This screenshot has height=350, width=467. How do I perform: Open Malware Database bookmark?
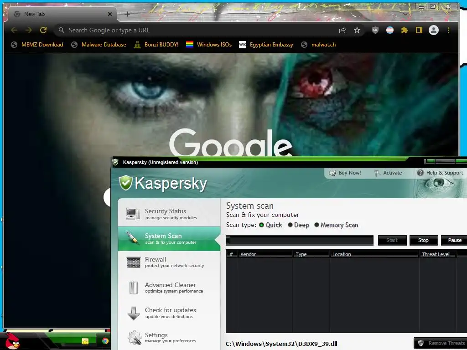(x=99, y=45)
